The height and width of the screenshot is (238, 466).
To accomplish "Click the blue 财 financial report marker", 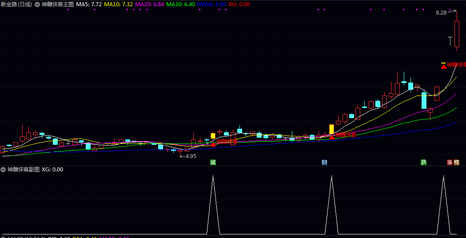I will [325, 163].
